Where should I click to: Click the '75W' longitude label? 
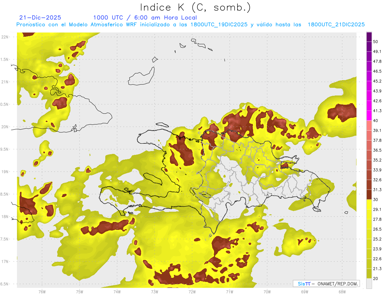(x=79, y=292)
